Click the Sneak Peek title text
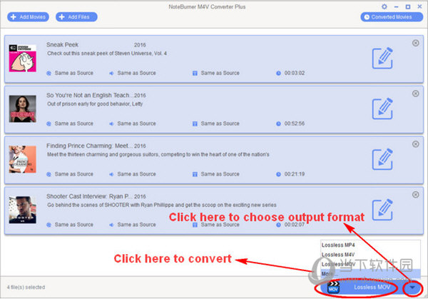The image size is (428, 299). tap(62, 44)
